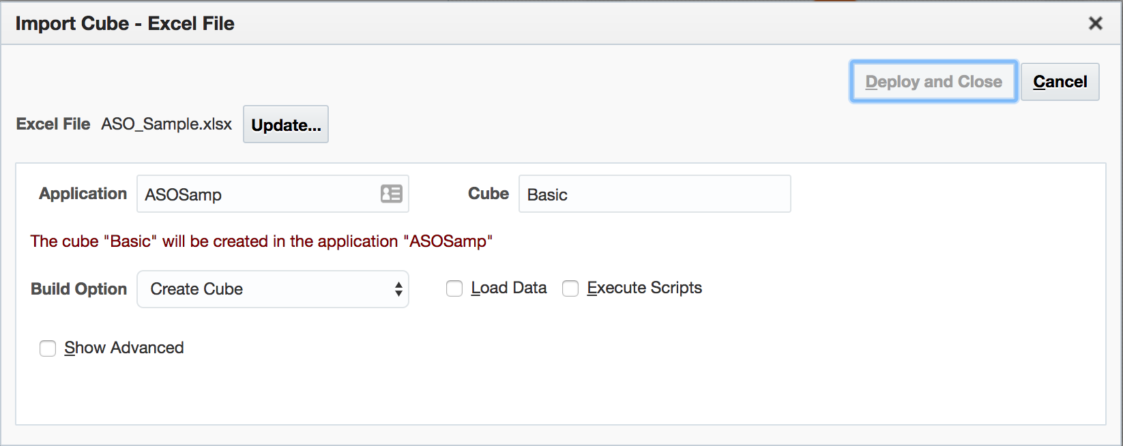Focus the Application name text field
Viewport: 1123px width, 446px height.
tap(259, 194)
